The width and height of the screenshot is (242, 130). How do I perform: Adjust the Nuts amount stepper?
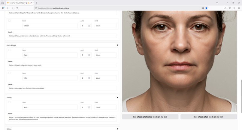pyautogui.click(x=89, y=107)
